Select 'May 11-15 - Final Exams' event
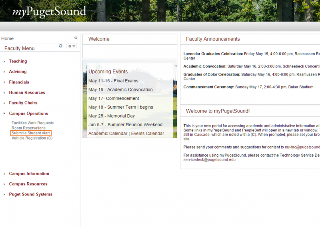 pyautogui.click(x=113, y=81)
